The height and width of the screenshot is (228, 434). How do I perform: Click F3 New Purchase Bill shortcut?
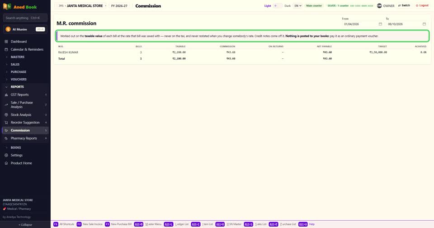pos(118,224)
